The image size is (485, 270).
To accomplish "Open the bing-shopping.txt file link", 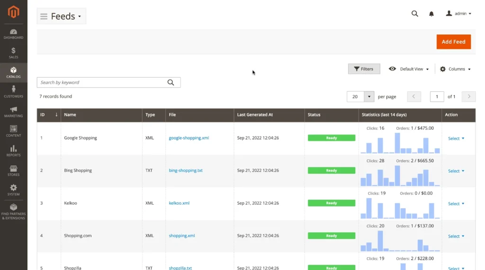I will 186,171.
